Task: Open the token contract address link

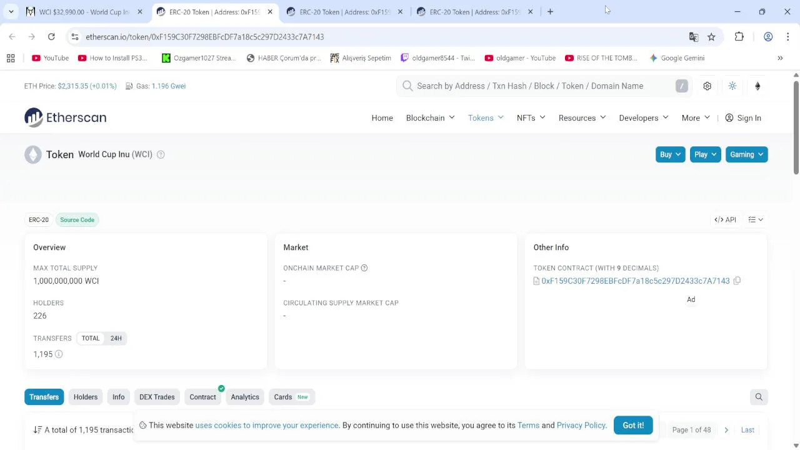Action: (636, 281)
